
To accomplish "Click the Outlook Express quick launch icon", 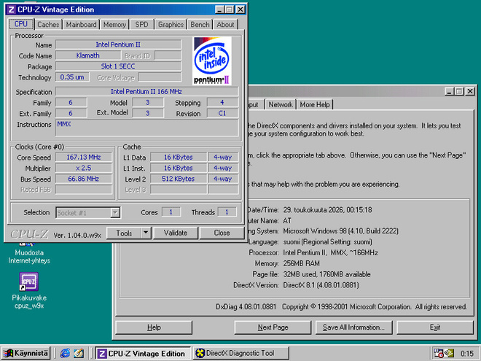I will (x=79, y=353).
